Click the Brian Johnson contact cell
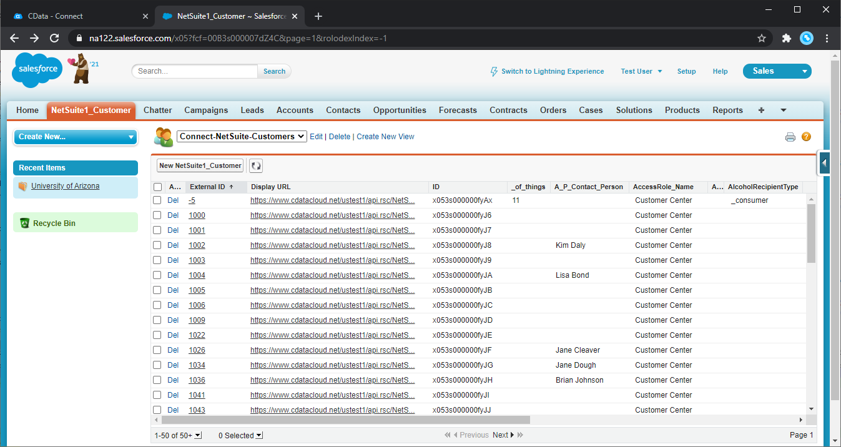The height and width of the screenshot is (447, 841). [x=579, y=380]
